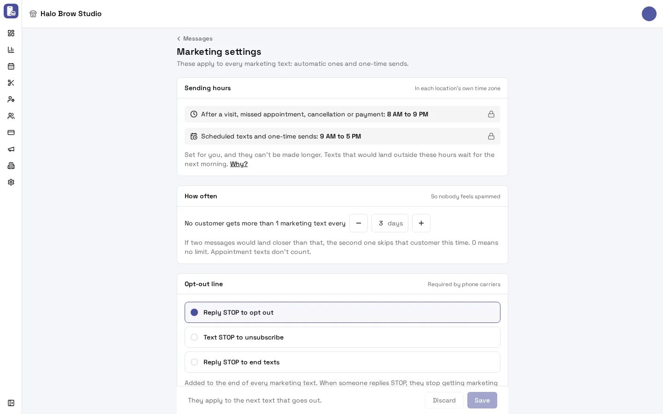Click 'In each location's own time zone' note
The width and height of the screenshot is (663, 414).
(x=458, y=88)
